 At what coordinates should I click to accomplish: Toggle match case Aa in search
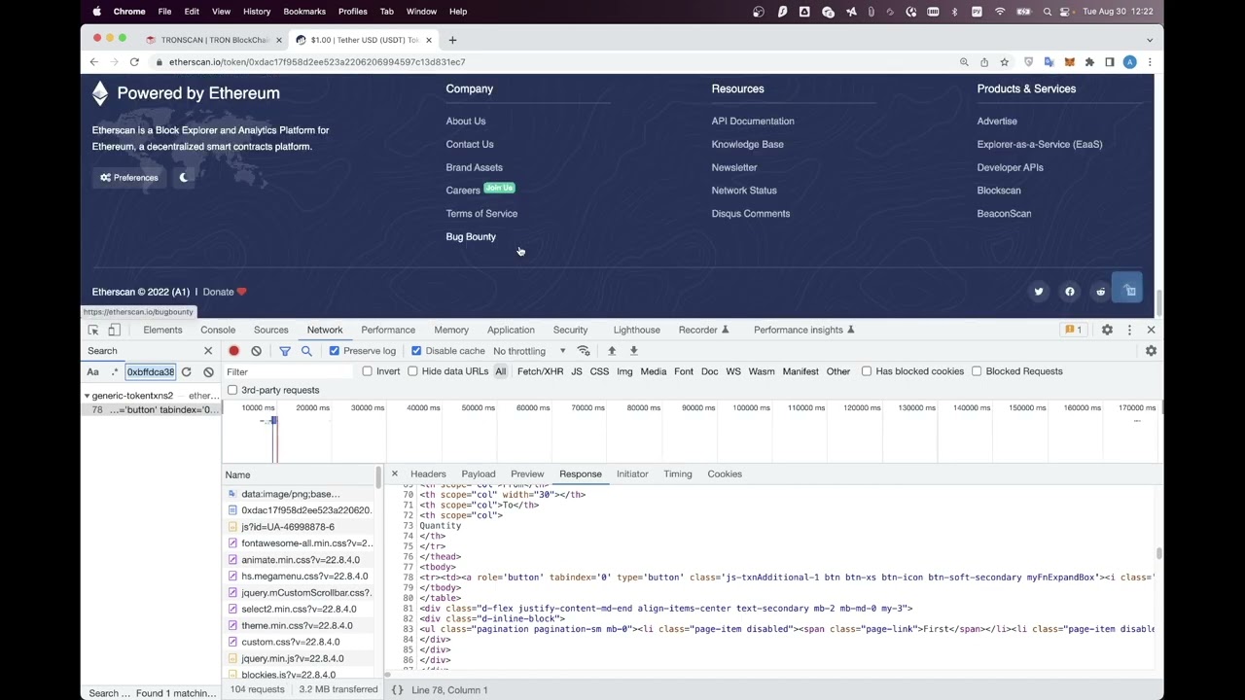[93, 371]
